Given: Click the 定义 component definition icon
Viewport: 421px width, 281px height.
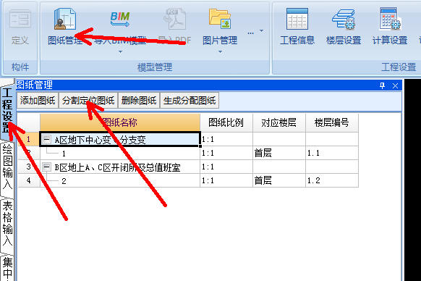Looking at the screenshot, I should (x=20, y=19).
